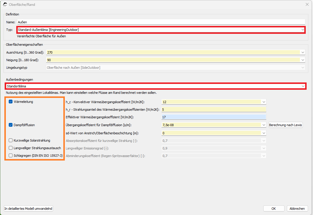This screenshot has width=313, height=215.
Task: Click the Abbrechen button
Action: pyautogui.click(x=297, y=209)
